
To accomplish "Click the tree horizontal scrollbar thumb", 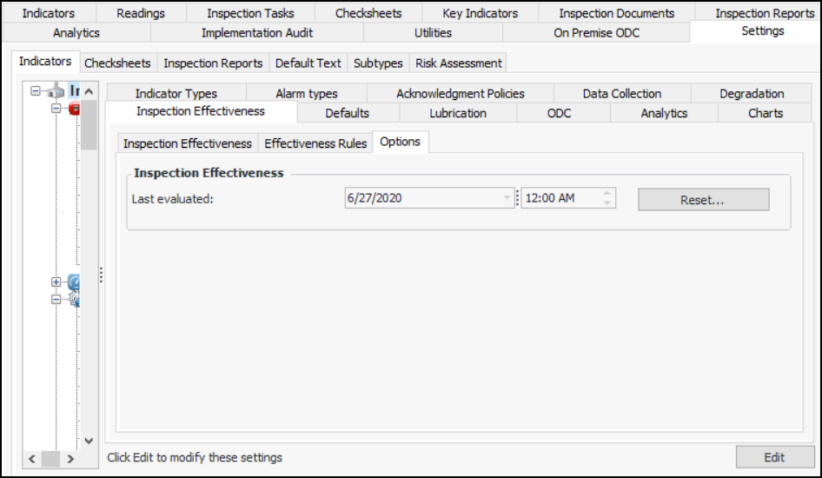I will coord(51,459).
